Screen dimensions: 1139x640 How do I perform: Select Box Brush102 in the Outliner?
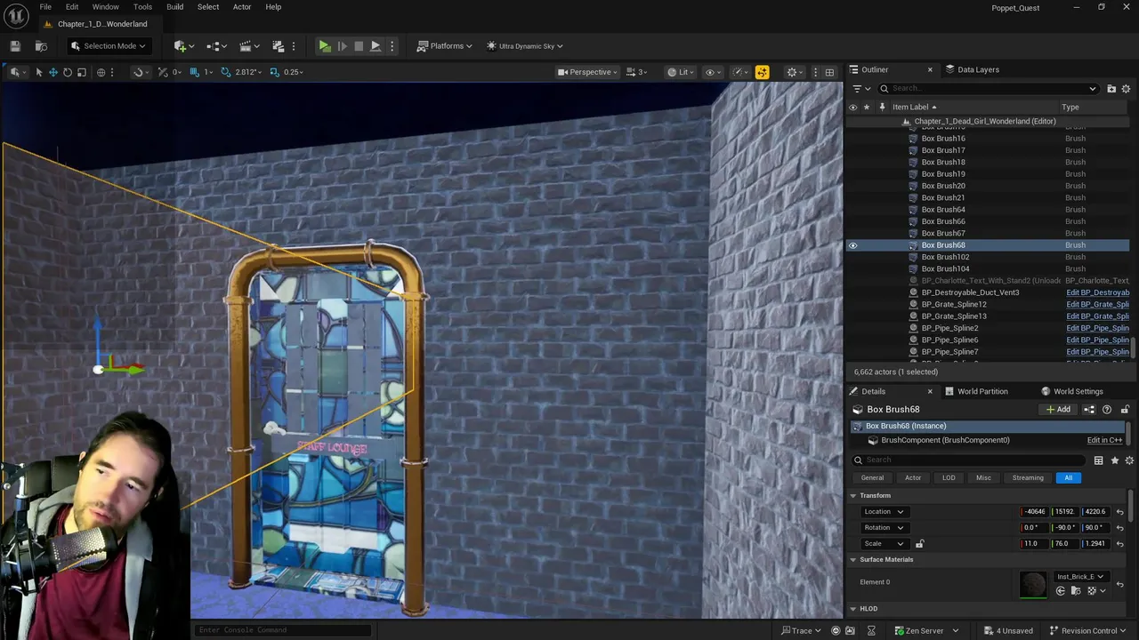coord(945,257)
